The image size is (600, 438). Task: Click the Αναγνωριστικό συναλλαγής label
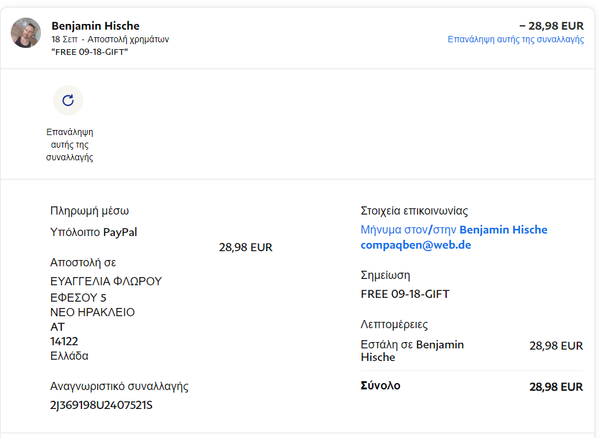[x=119, y=386]
